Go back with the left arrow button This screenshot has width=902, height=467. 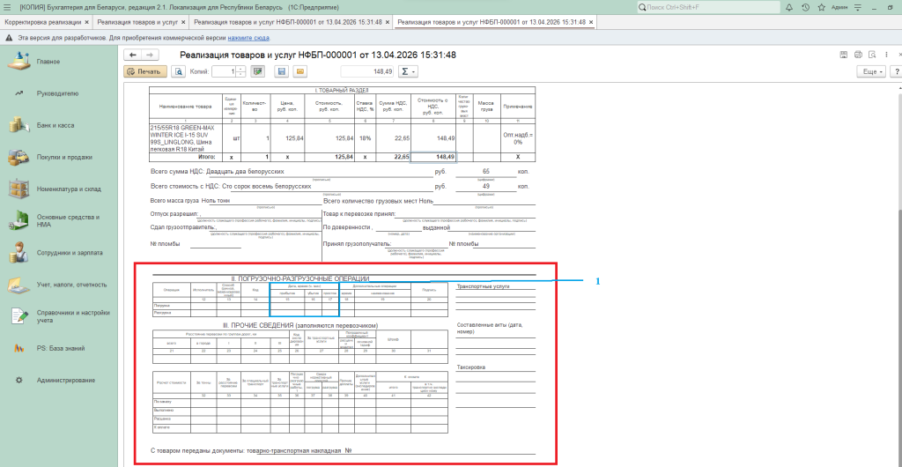click(133, 55)
